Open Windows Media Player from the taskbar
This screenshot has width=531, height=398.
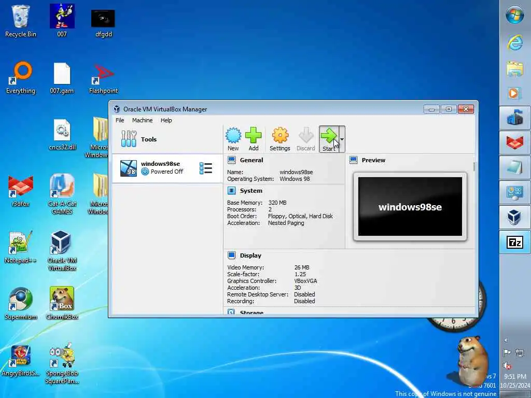coord(514,93)
